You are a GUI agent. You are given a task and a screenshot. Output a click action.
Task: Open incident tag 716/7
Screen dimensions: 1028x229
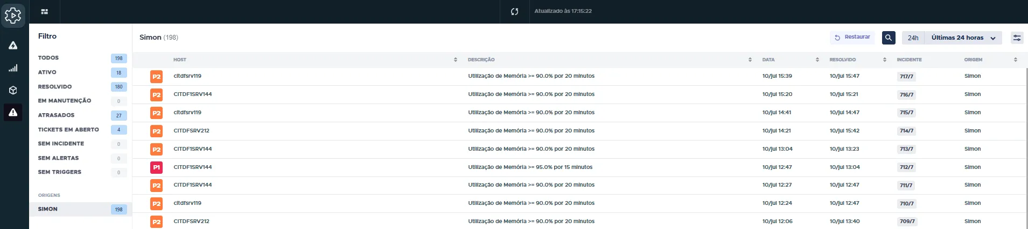point(906,95)
